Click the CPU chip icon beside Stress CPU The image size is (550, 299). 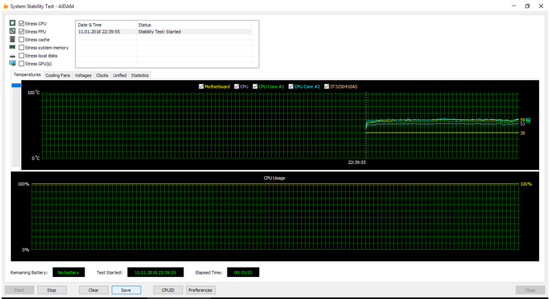(12, 23)
